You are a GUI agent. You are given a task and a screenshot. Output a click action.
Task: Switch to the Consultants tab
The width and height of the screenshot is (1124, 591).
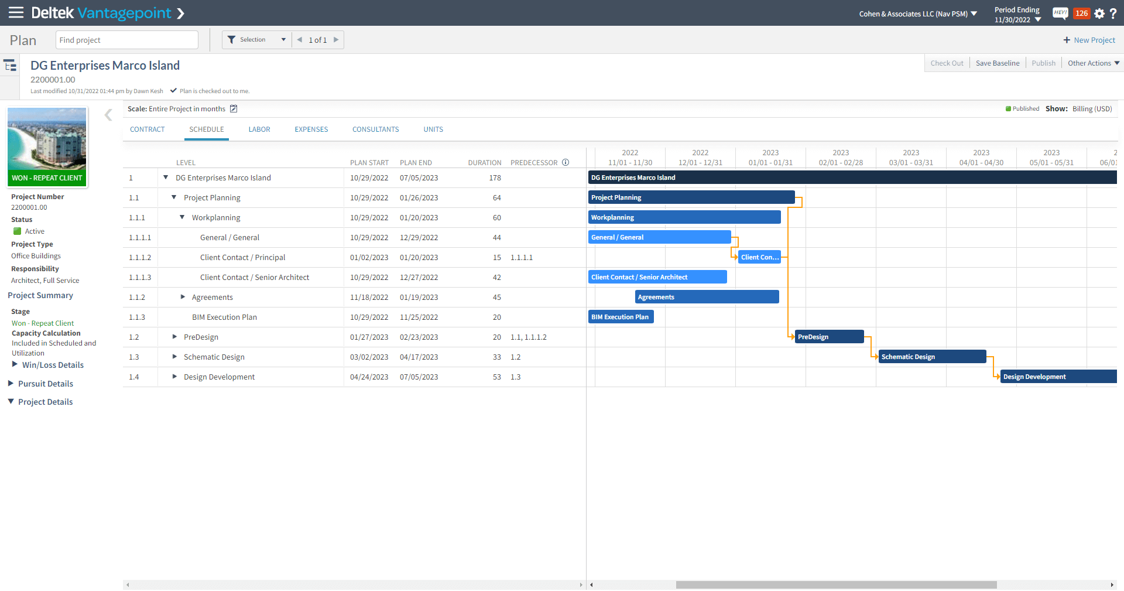click(375, 129)
